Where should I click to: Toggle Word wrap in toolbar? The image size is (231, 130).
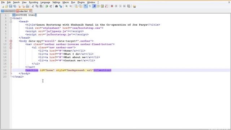point(86,6)
